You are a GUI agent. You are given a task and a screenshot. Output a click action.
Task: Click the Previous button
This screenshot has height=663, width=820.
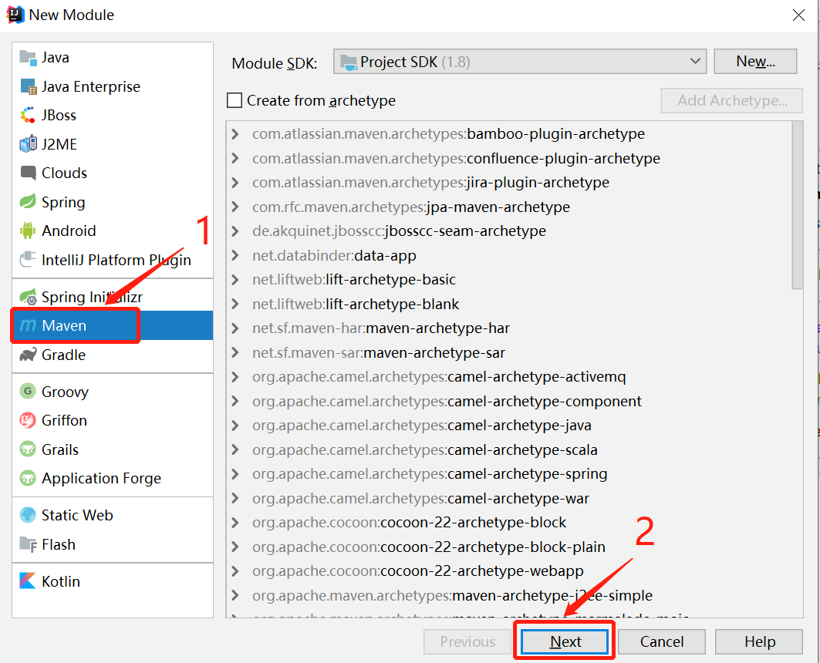pyautogui.click(x=467, y=641)
